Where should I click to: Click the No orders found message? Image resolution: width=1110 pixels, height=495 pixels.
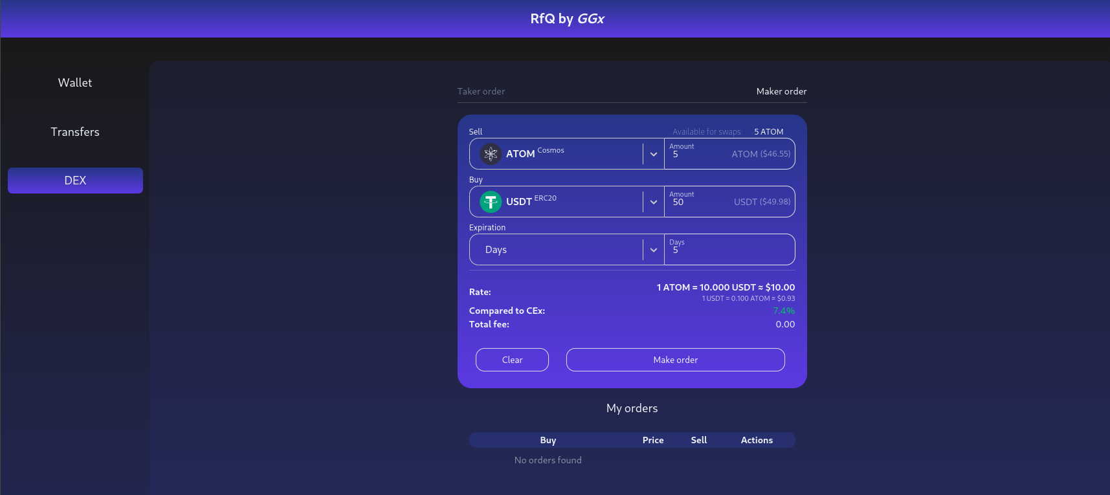tap(548, 460)
